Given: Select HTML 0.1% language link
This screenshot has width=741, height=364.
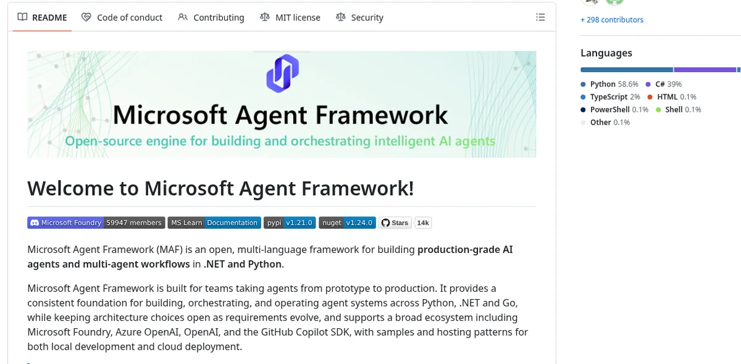Looking at the screenshot, I should 672,97.
